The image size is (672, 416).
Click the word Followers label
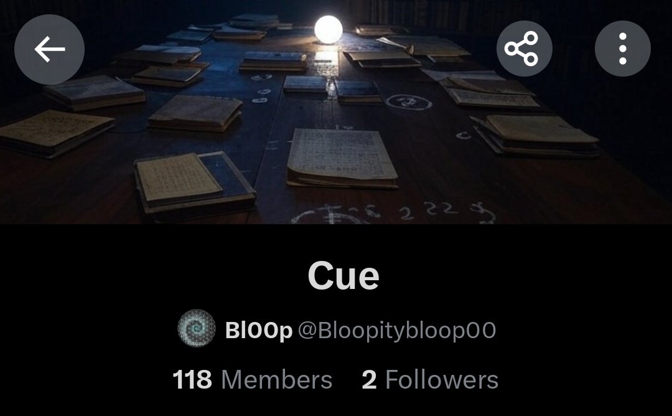point(441,380)
